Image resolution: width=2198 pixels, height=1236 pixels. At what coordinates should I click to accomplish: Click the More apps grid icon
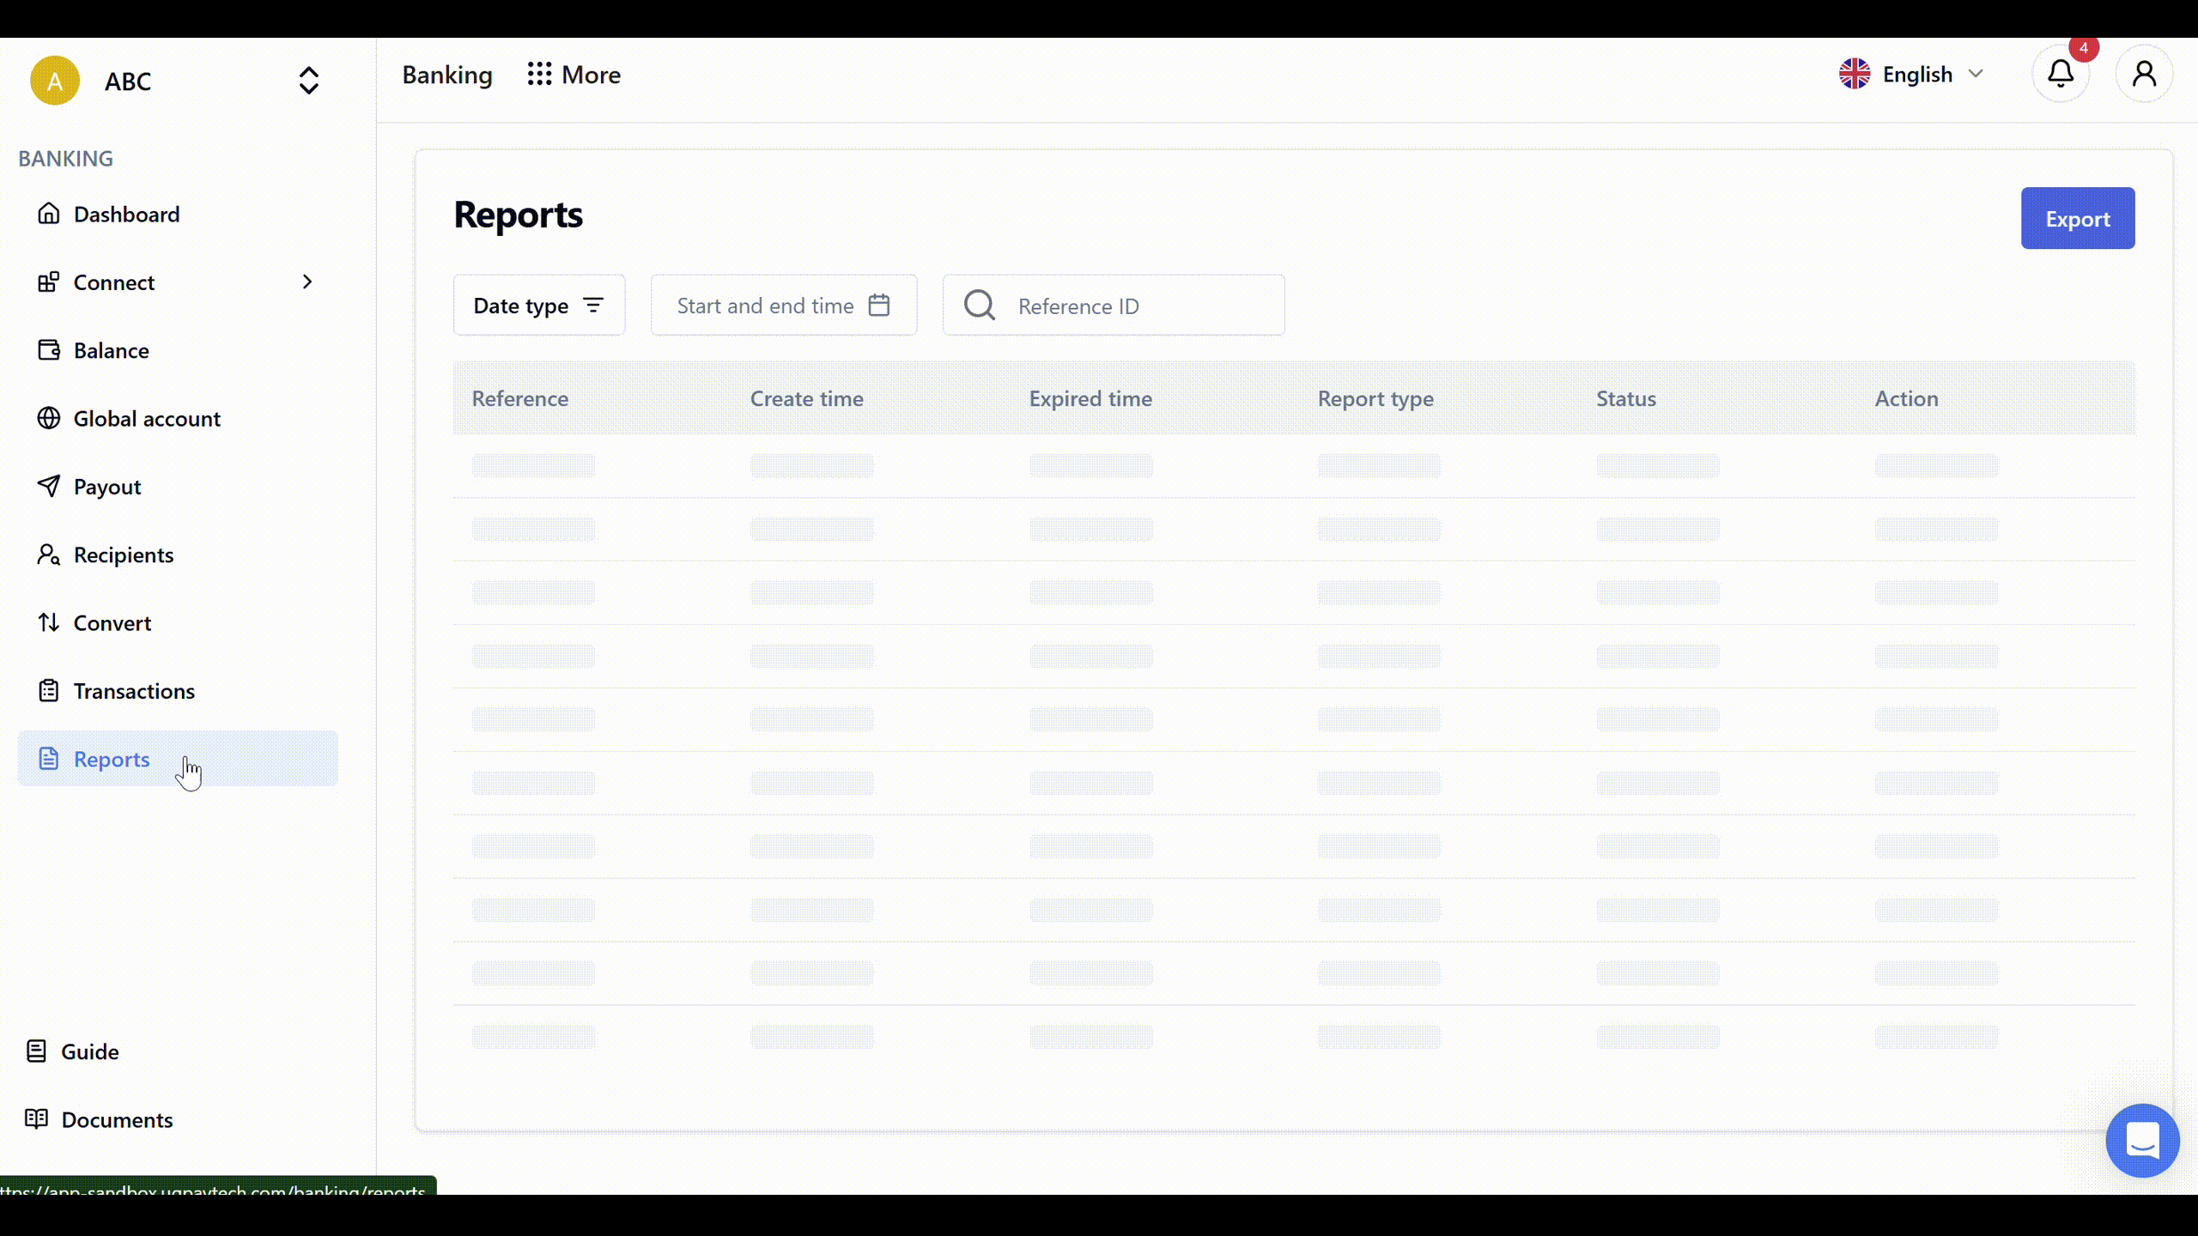[x=539, y=74]
